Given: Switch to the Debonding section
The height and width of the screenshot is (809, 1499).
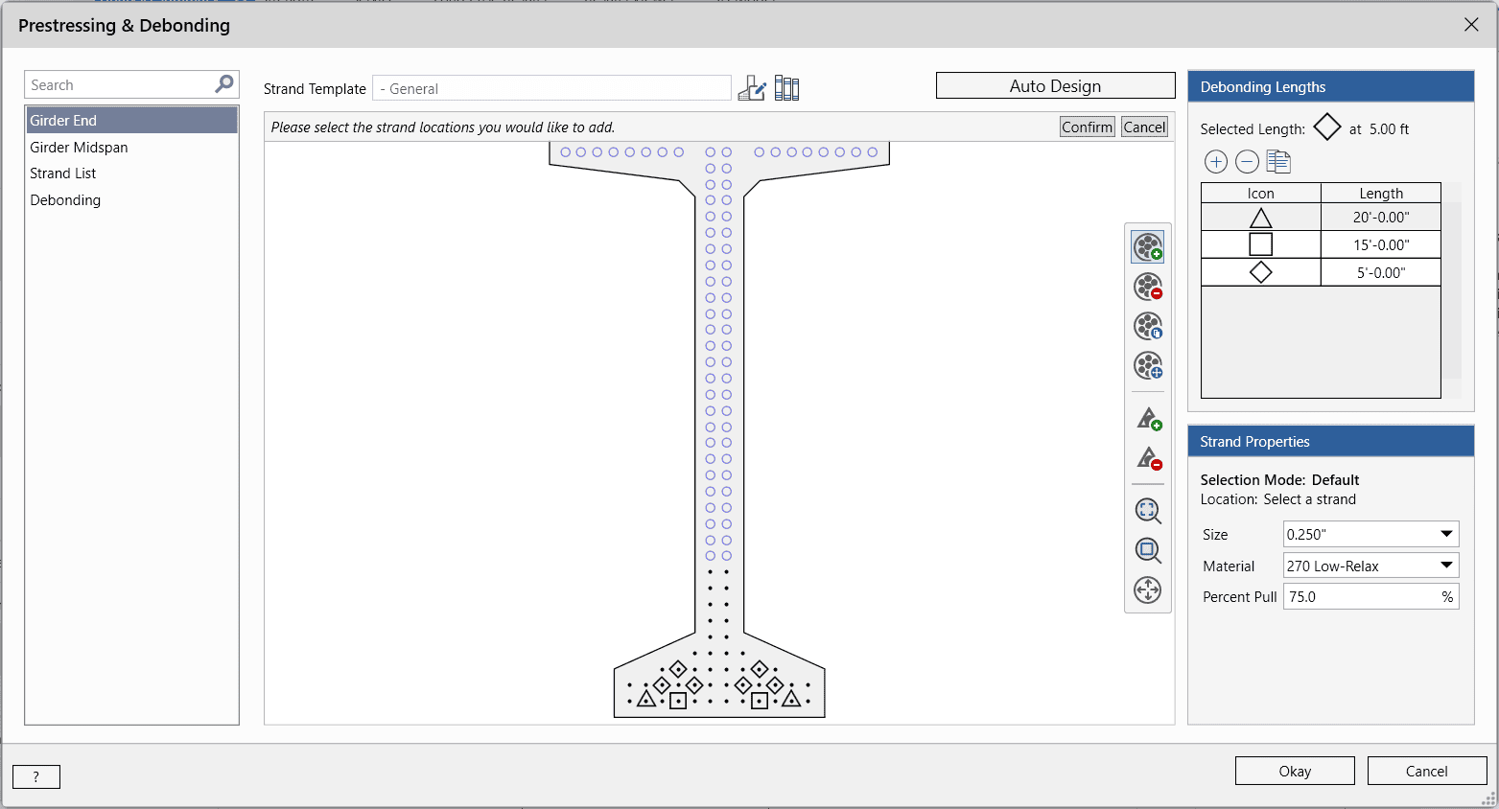Looking at the screenshot, I should tap(65, 199).
